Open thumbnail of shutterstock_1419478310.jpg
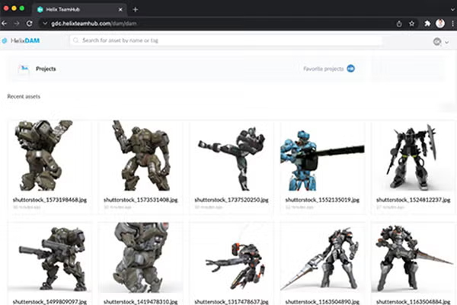Screen dimensions: 457x305 click(140, 257)
